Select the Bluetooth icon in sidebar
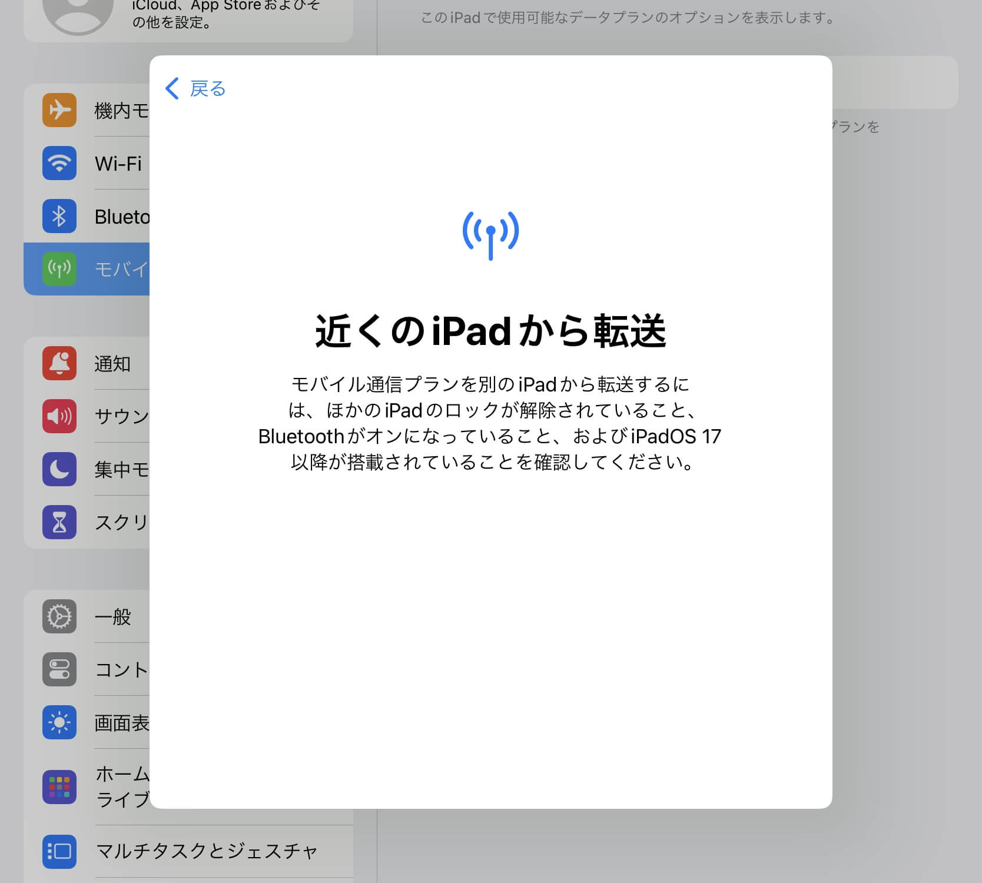Viewport: 982px width, 883px height. pyautogui.click(x=59, y=216)
